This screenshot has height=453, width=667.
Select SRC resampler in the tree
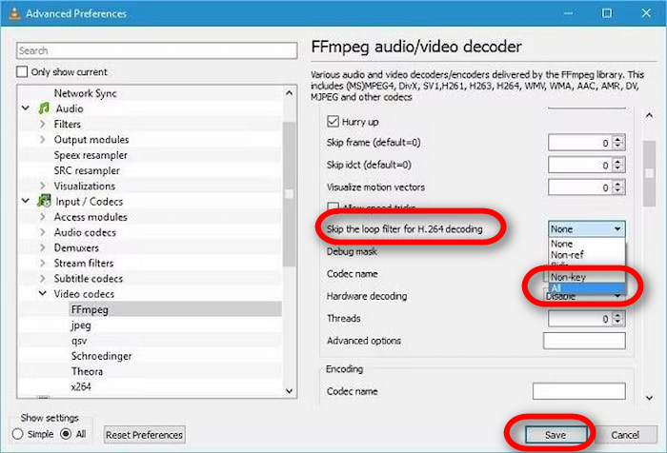tap(87, 170)
